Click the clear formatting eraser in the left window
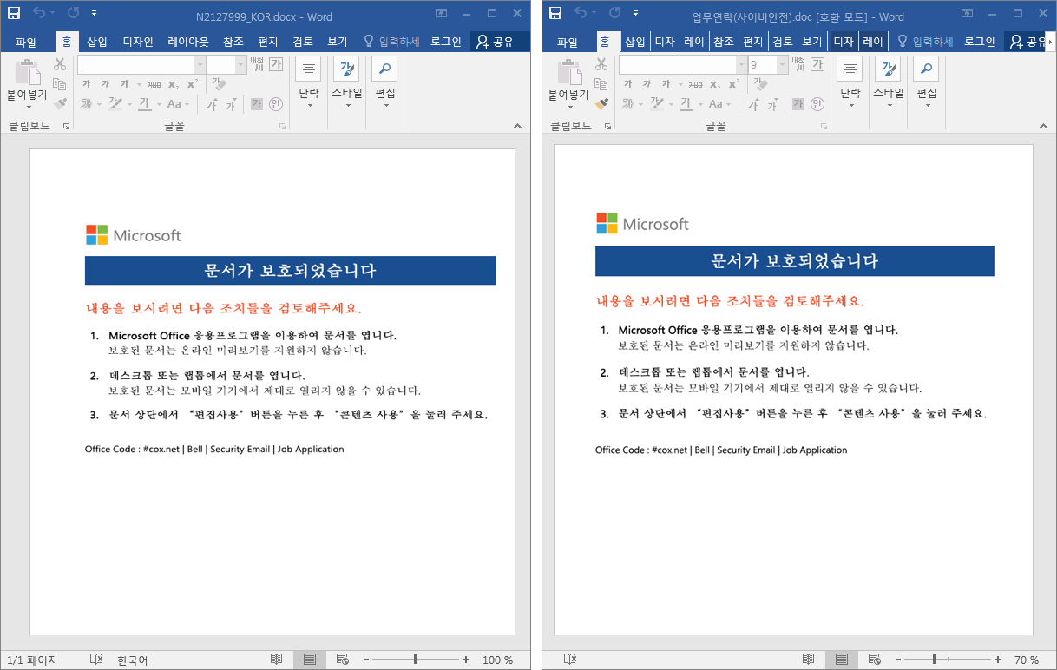This screenshot has height=670, width=1057. click(219, 84)
